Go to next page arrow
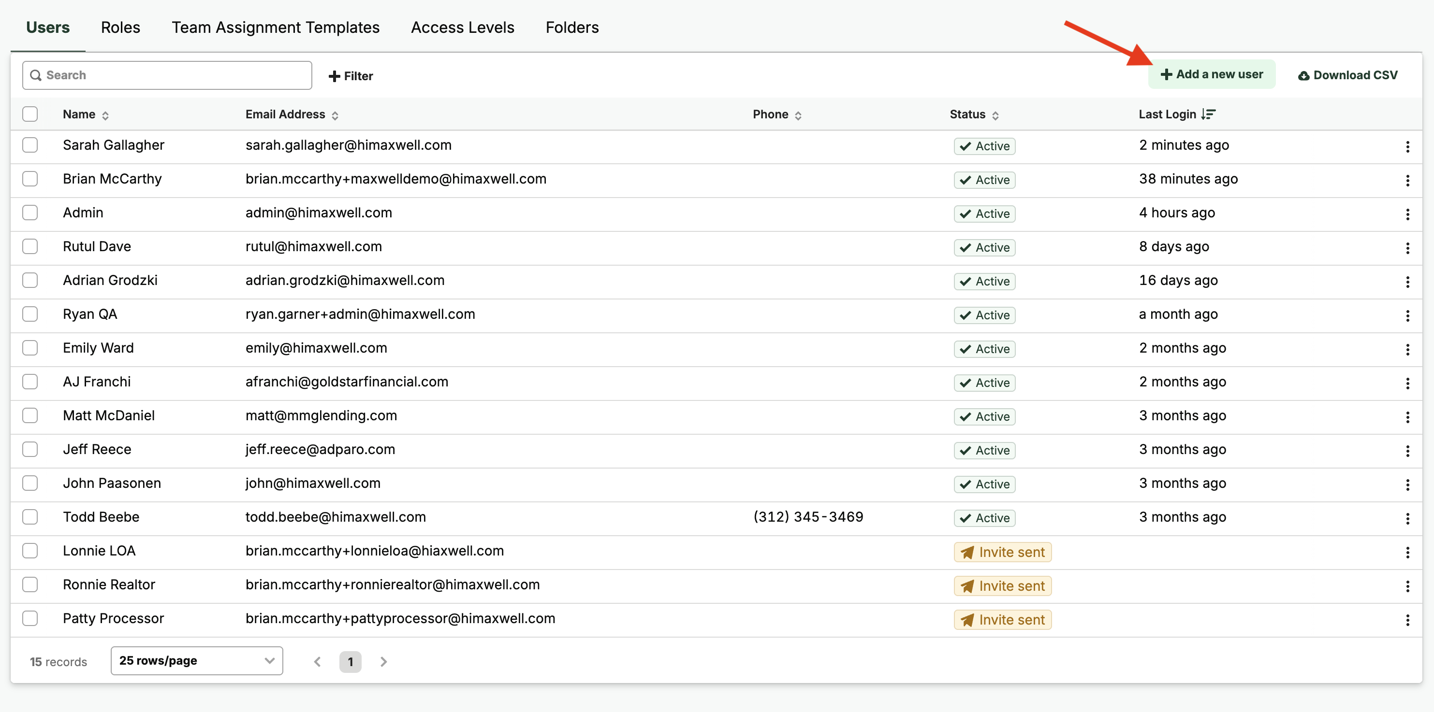The image size is (1434, 712). 383,661
